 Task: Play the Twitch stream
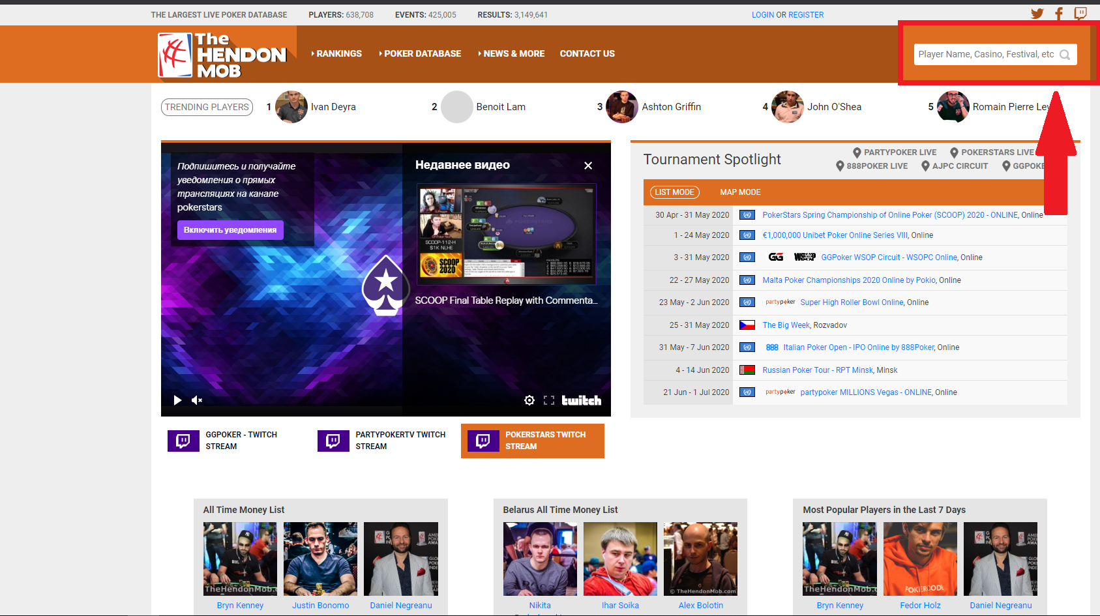pos(177,400)
